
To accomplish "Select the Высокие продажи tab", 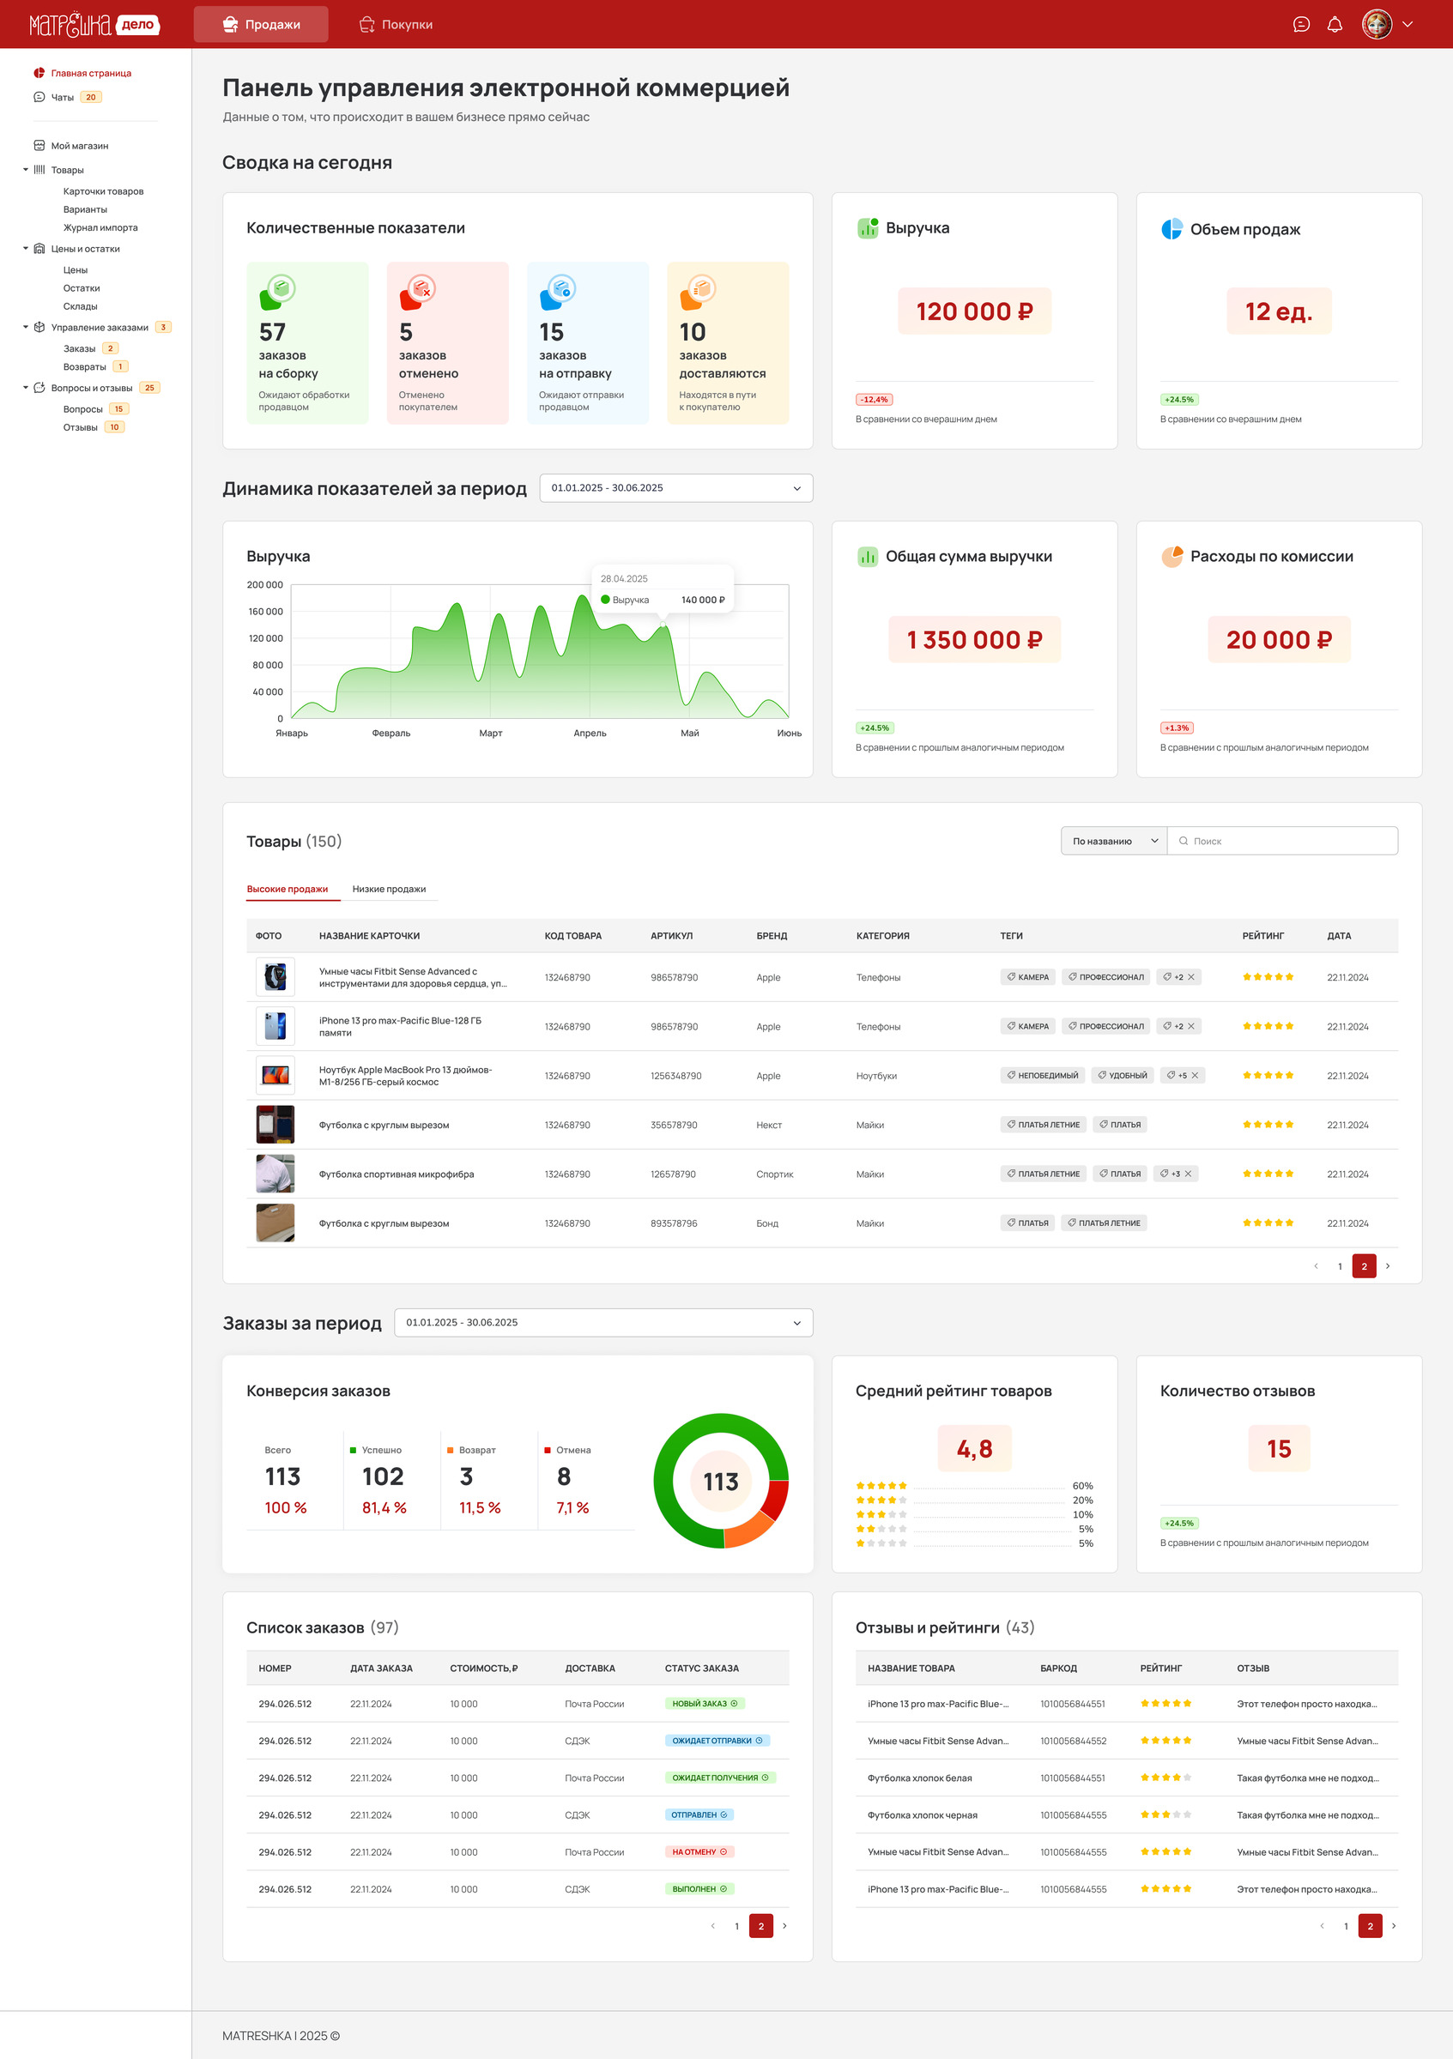I will 287,889.
